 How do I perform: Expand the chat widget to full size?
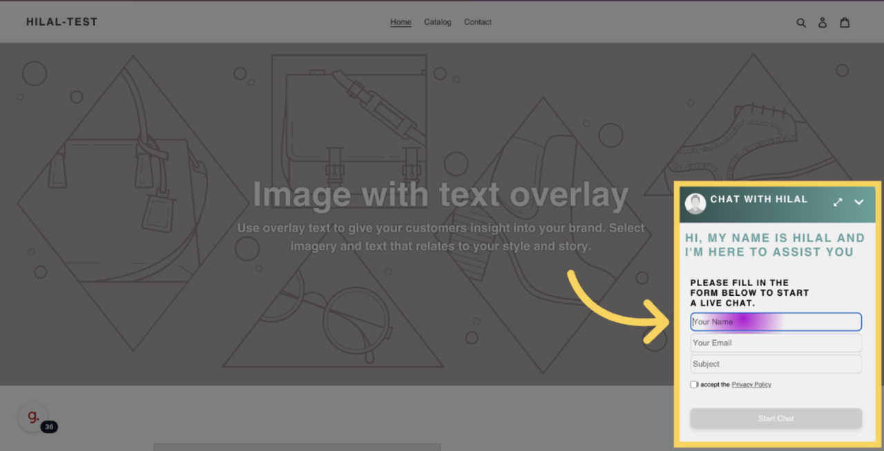pyautogui.click(x=838, y=202)
